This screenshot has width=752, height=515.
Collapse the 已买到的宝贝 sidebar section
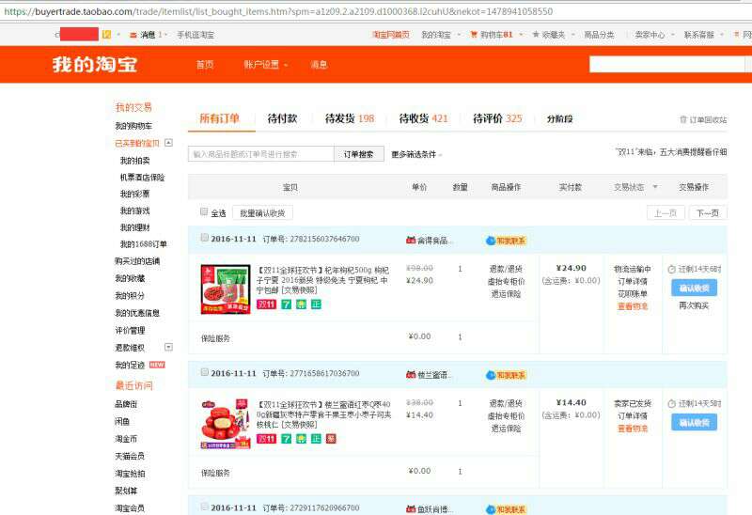point(168,143)
